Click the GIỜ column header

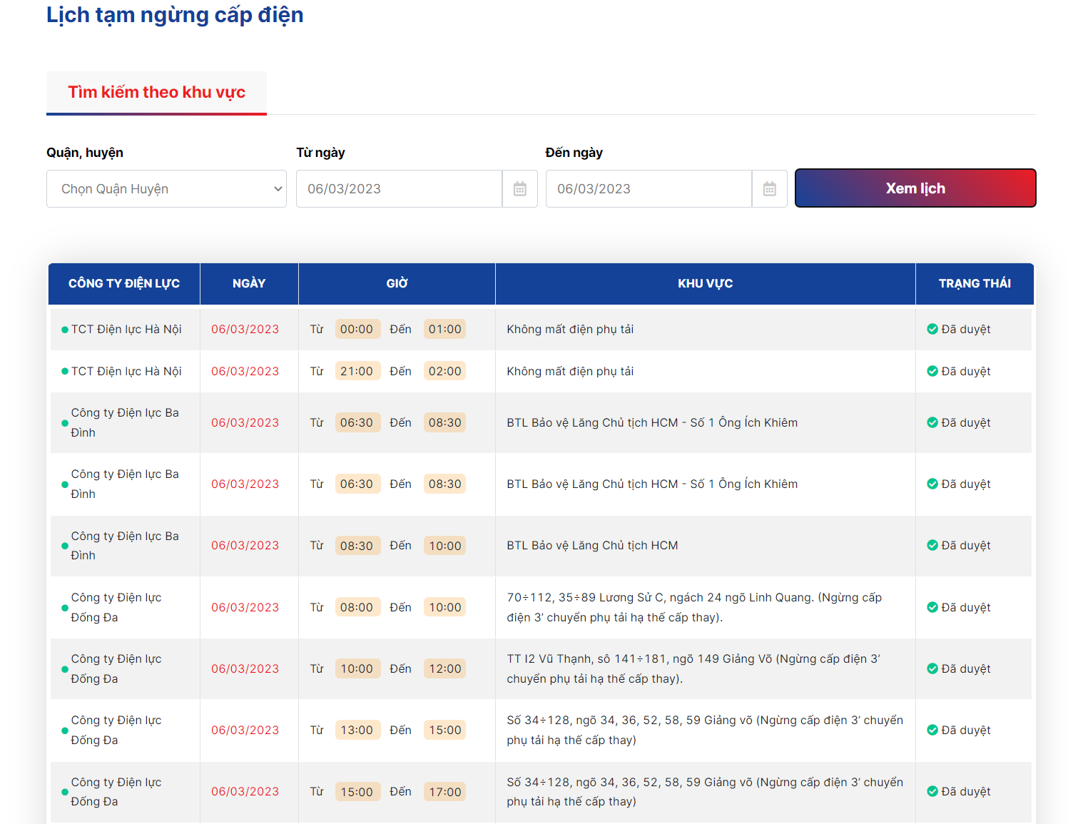point(397,284)
